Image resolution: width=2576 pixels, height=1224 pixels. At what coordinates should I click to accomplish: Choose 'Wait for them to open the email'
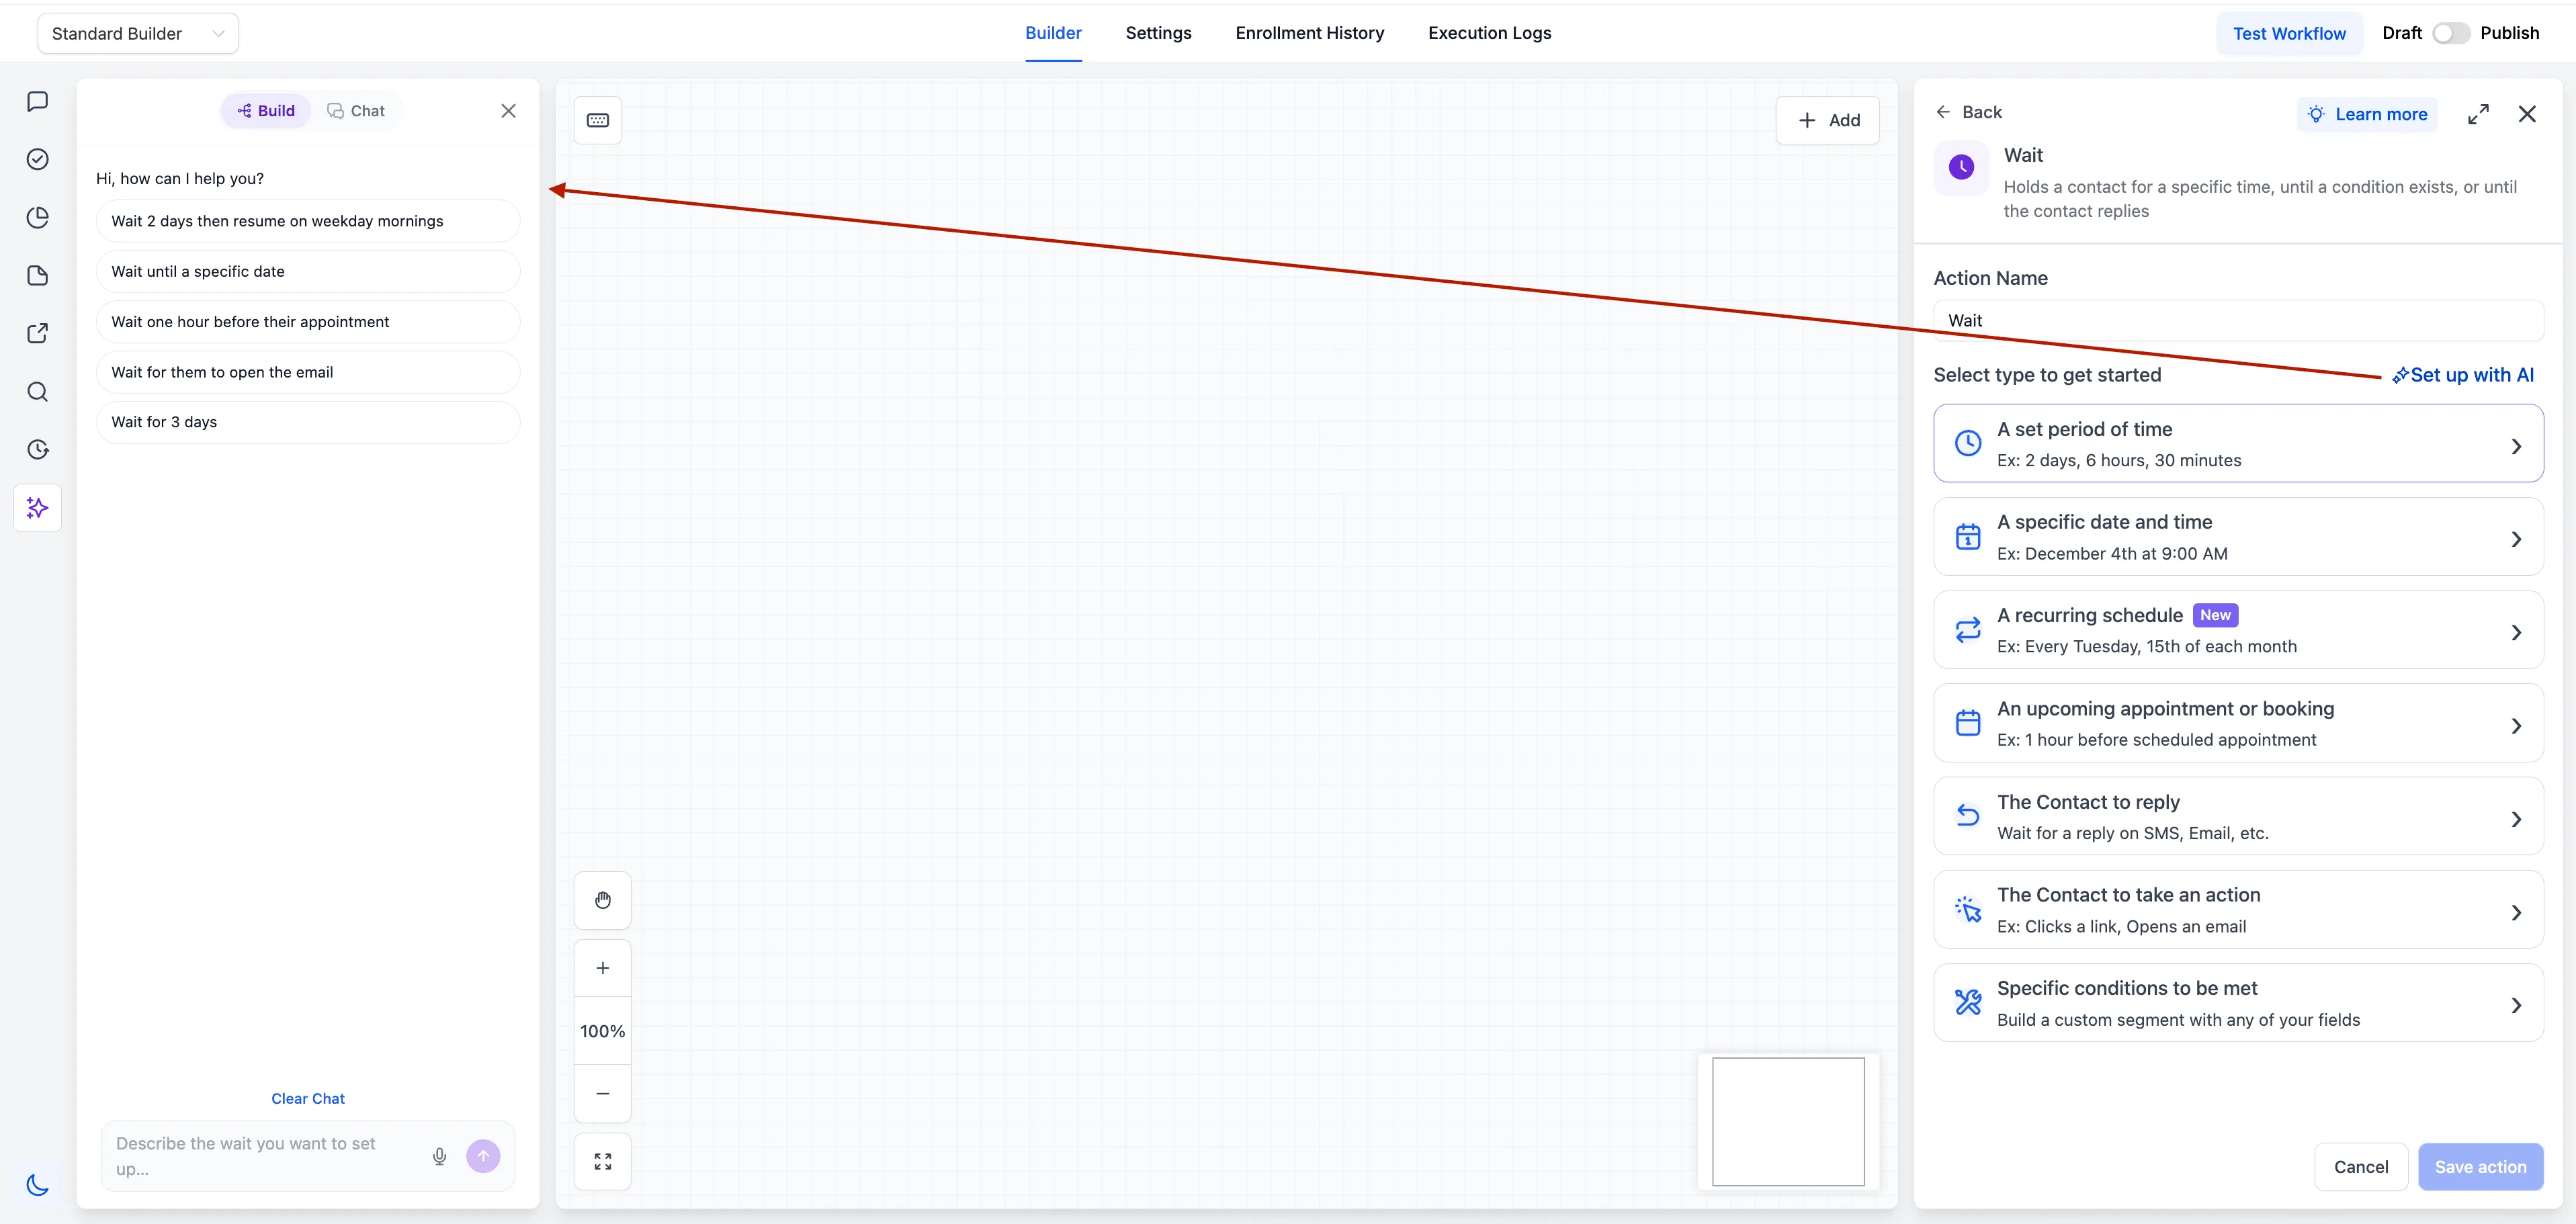point(308,372)
